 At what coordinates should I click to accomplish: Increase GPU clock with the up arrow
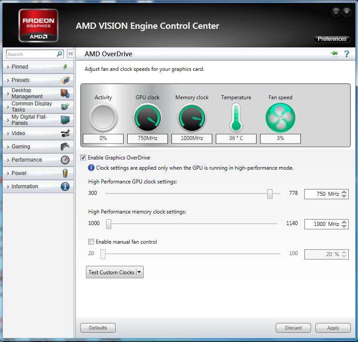coord(344,192)
